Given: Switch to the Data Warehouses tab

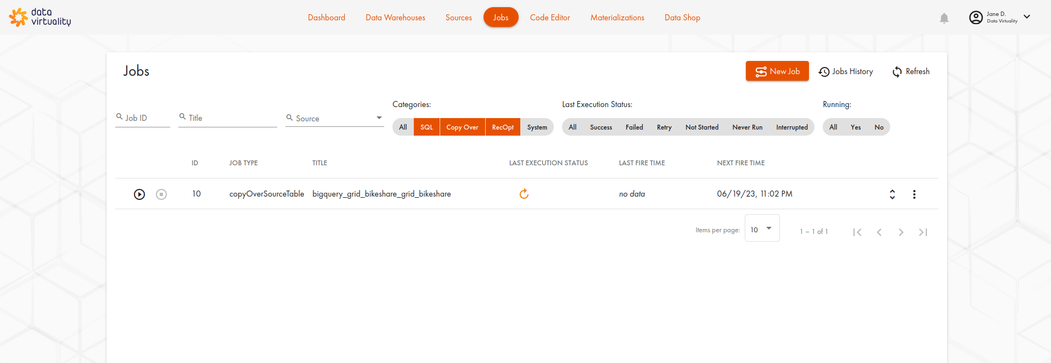Looking at the screenshot, I should click(395, 18).
